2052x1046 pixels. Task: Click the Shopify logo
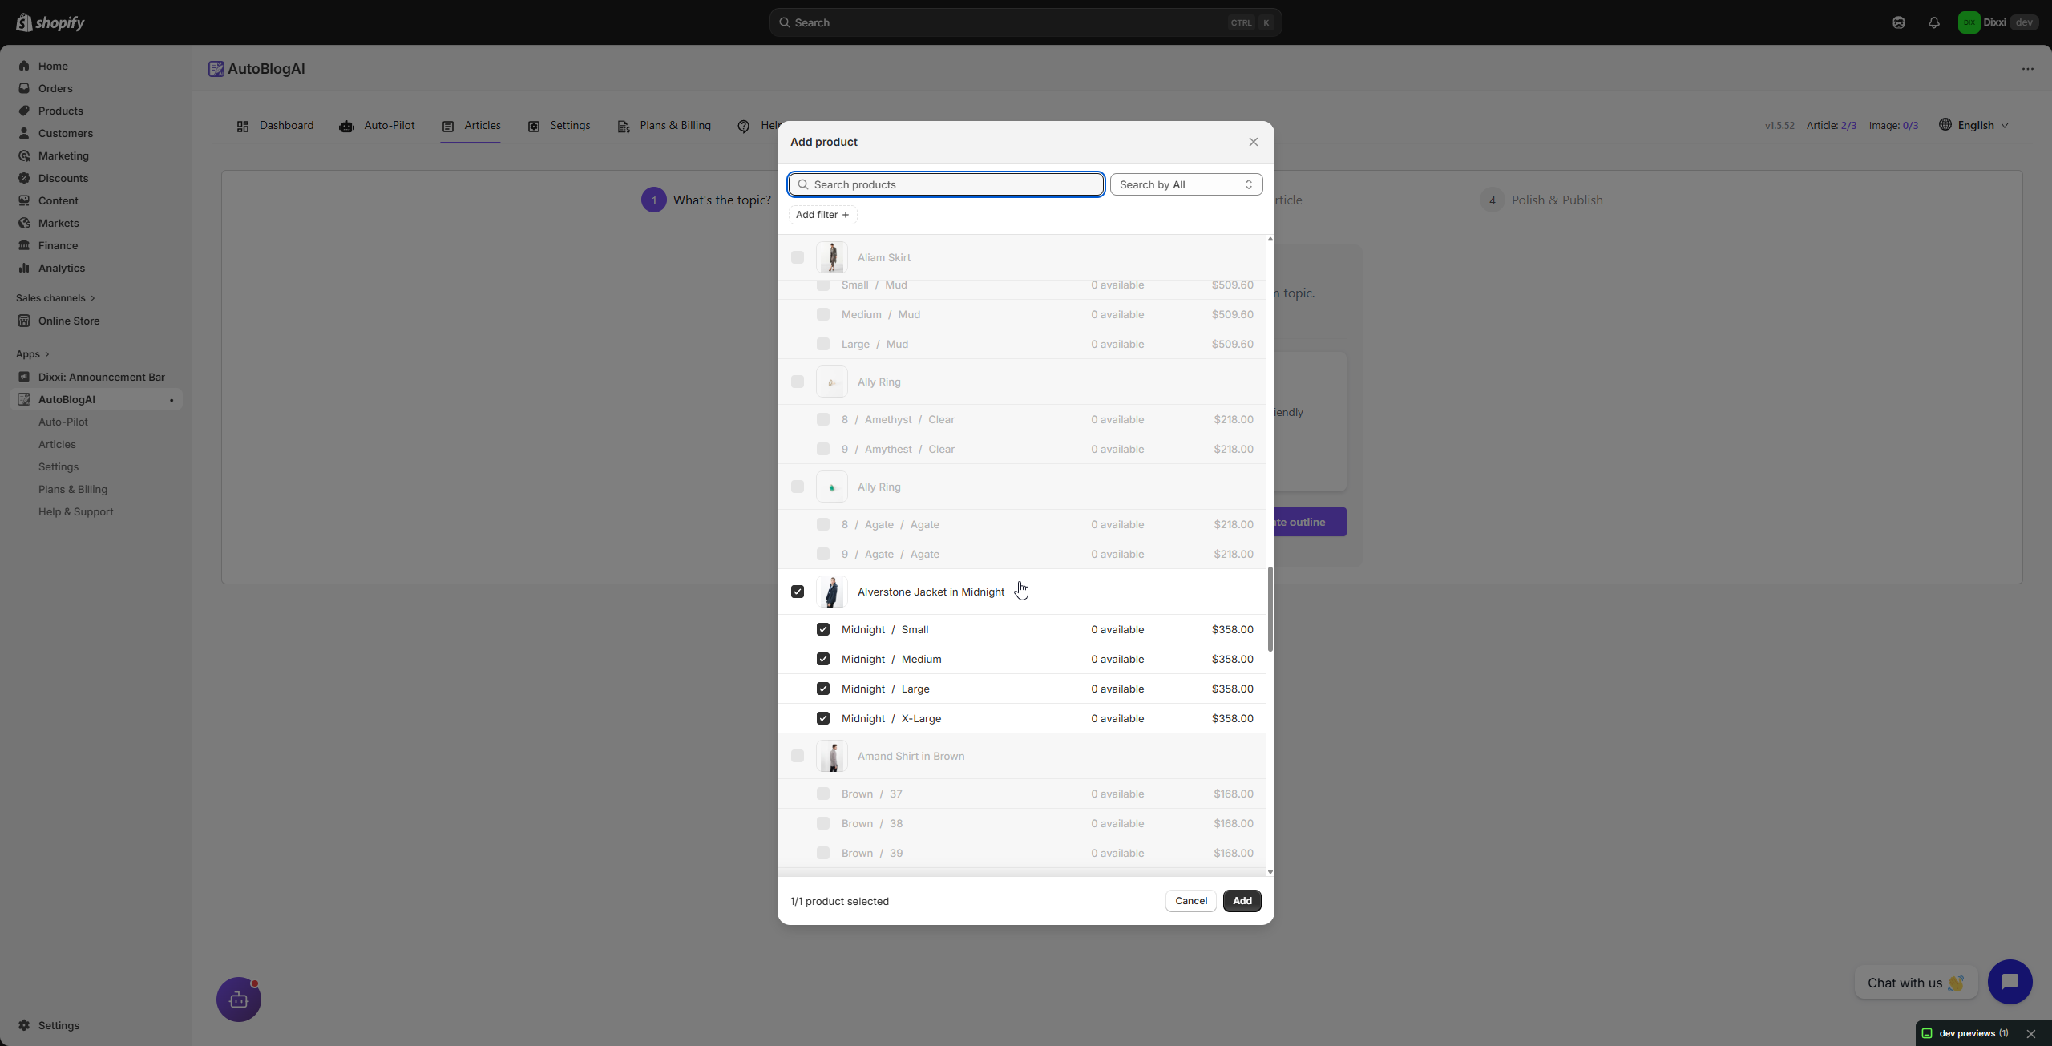tap(50, 22)
